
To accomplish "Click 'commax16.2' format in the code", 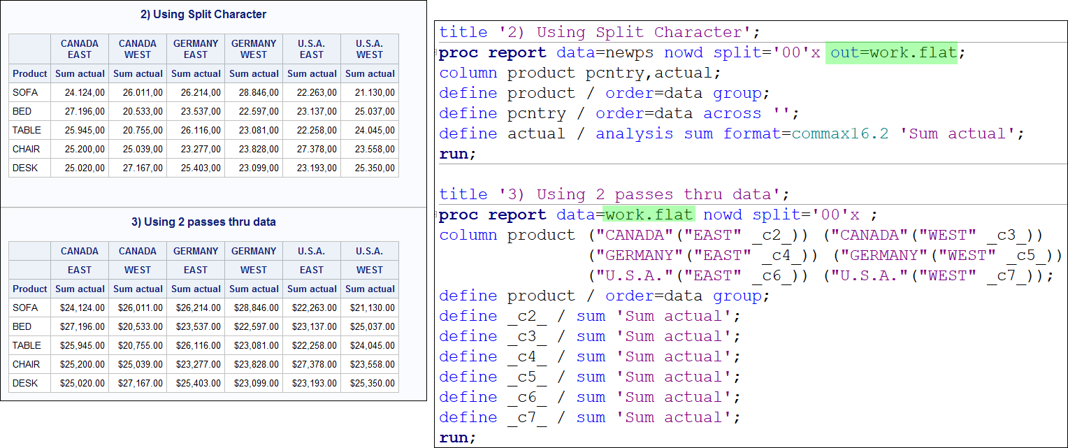I will pyautogui.click(x=840, y=133).
